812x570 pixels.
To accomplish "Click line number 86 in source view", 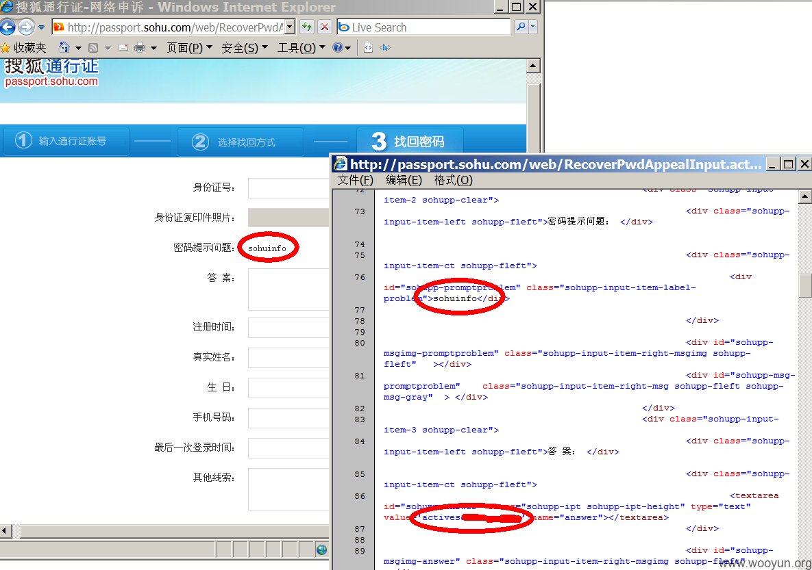I will tap(359, 496).
